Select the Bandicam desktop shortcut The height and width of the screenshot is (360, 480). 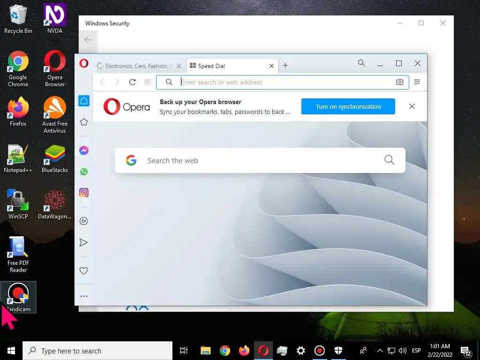[18, 297]
